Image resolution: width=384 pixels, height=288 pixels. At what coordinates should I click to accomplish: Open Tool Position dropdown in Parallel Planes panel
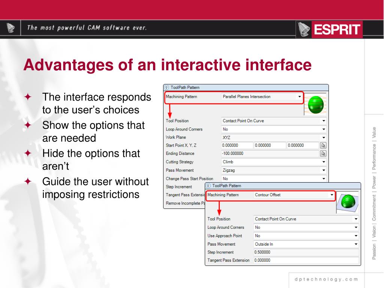point(324,121)
